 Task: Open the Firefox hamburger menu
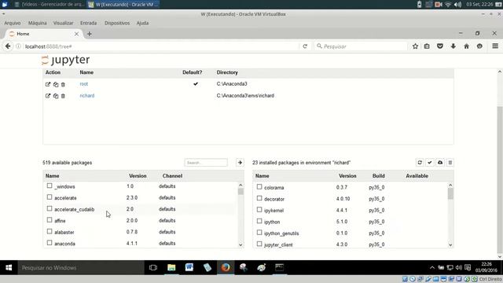tap(495, 46)
